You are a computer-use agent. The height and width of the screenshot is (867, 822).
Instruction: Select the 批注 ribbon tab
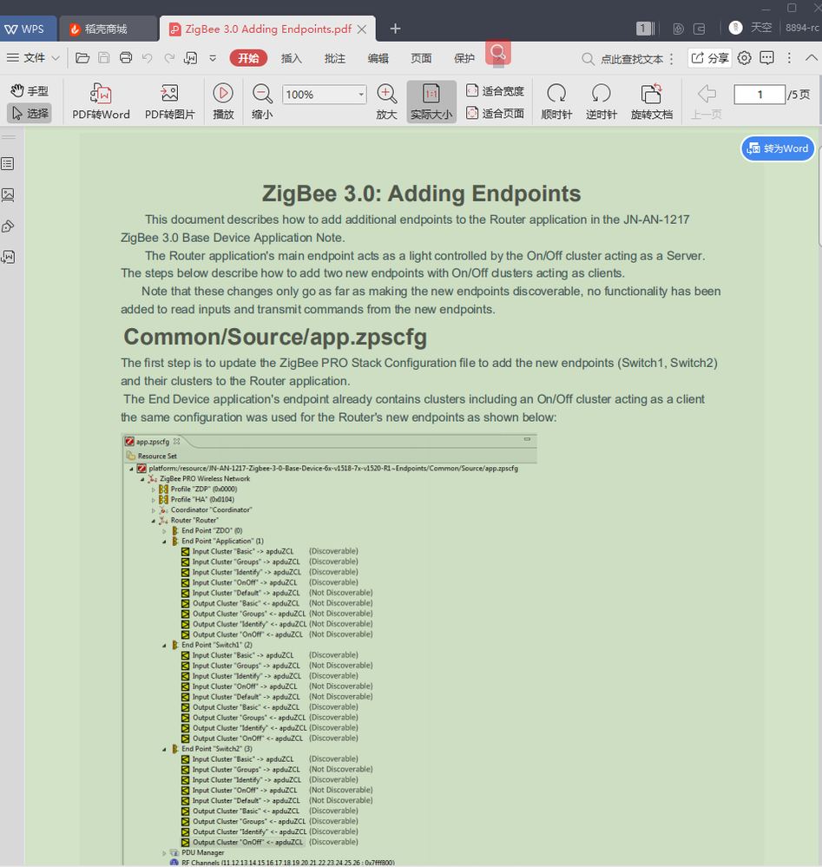point(335,58)
